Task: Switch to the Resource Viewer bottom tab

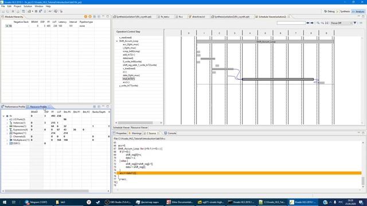Action: click(x=139, y=128)
